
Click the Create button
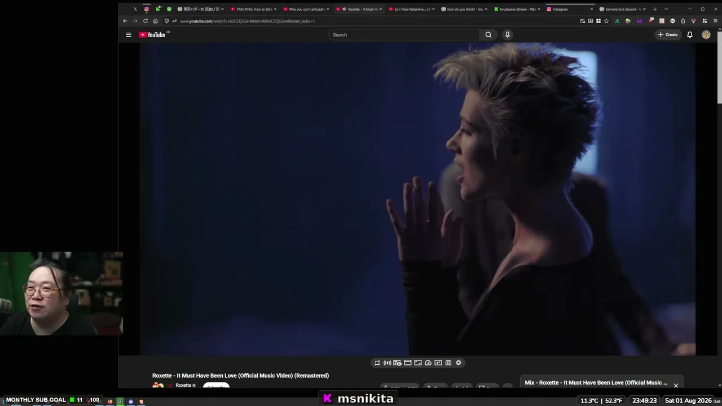click(668, 35)
